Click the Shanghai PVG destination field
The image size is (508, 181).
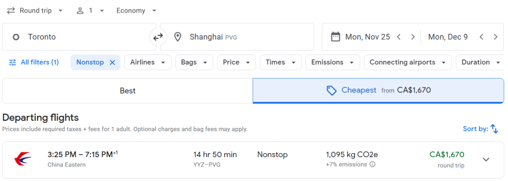coord(237,37)
